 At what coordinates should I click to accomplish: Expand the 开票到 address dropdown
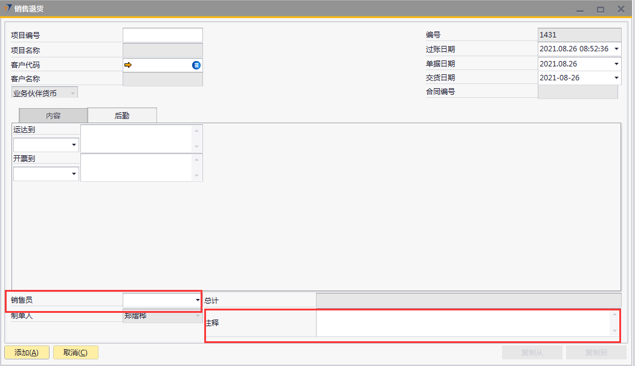74,174
